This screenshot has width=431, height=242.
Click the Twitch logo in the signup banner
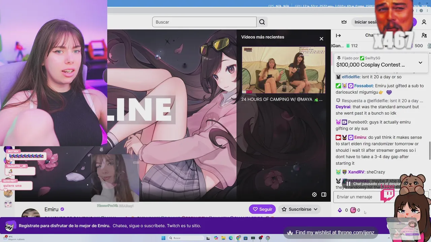pos(10,226)
